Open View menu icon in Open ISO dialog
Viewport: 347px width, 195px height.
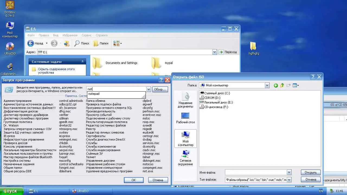296,85
